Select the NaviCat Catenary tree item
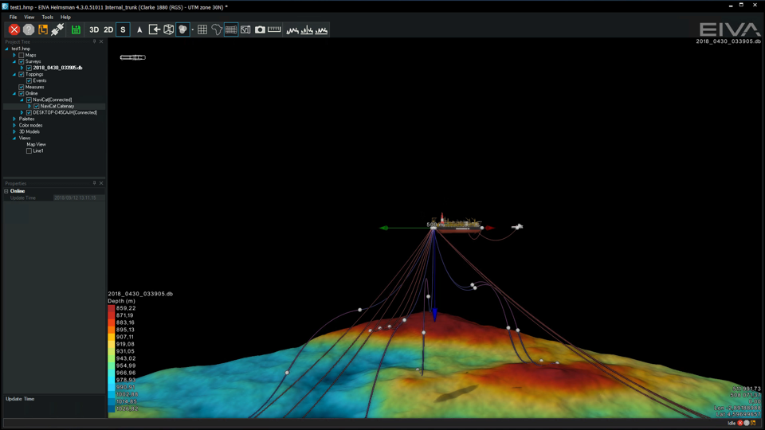The image size is (765, 430). pyautogui.click(x=57, y=106)
